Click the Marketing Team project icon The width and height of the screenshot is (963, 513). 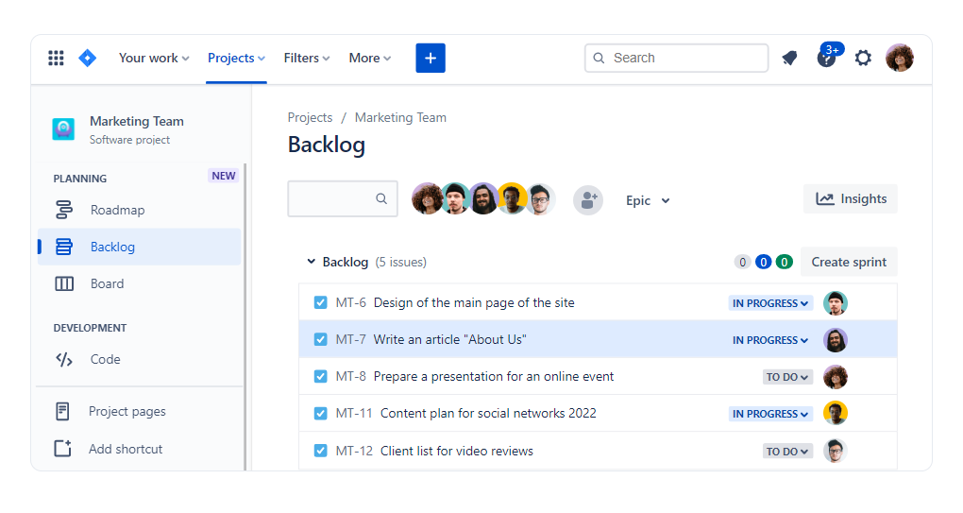coord(63,129)
